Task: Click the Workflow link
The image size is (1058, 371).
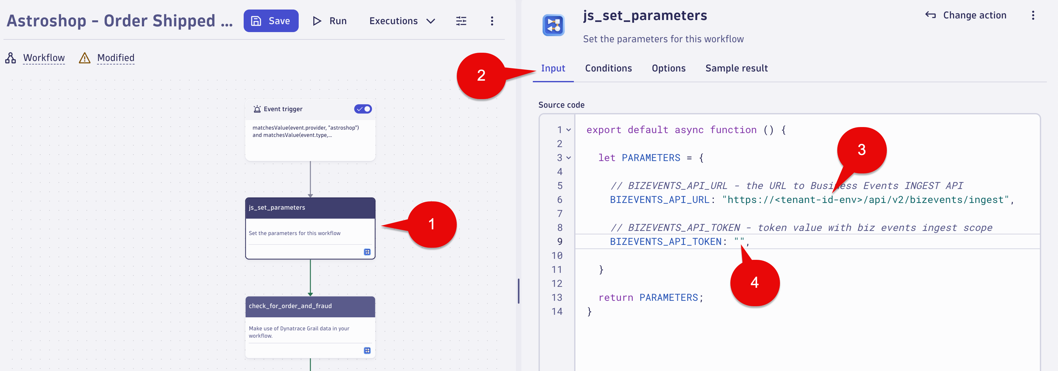Action: pyautogui.click(x=44, y=58)
